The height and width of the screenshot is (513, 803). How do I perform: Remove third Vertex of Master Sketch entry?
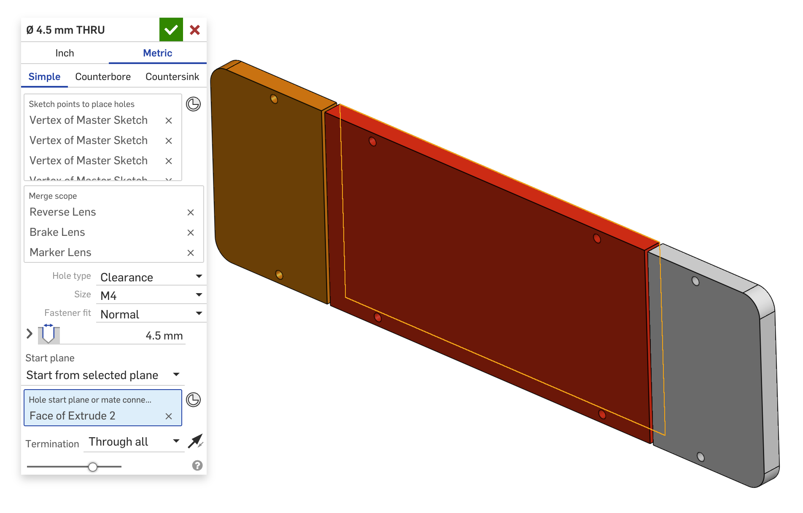pyautogui.click(x=169, y=161)
